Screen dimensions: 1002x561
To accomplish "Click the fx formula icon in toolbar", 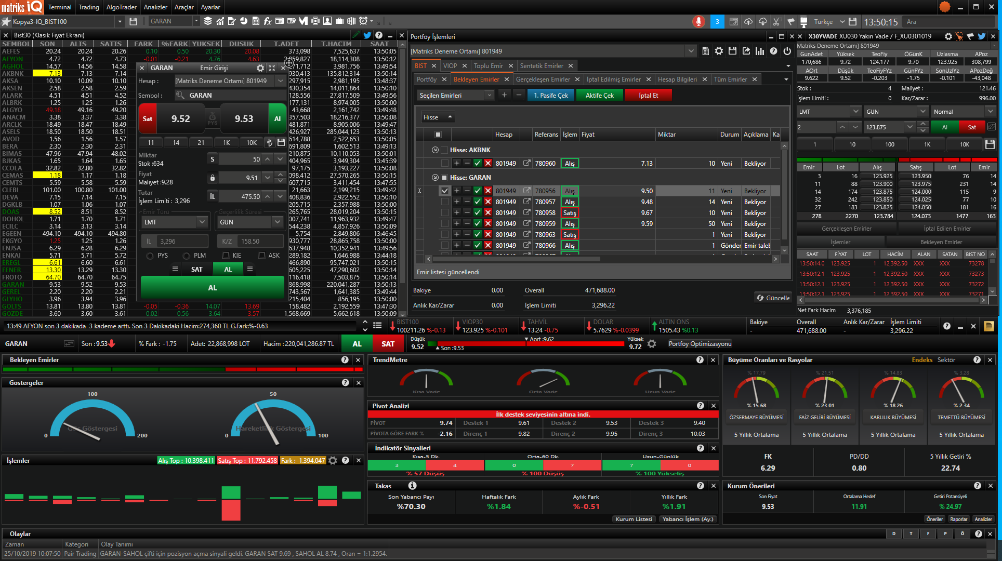I will pyautogui.click(x=268, y=21).
